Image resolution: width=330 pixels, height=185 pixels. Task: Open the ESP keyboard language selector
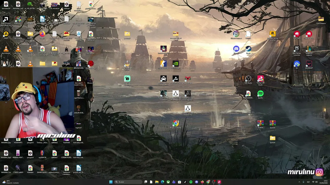[x=308, y=182]
